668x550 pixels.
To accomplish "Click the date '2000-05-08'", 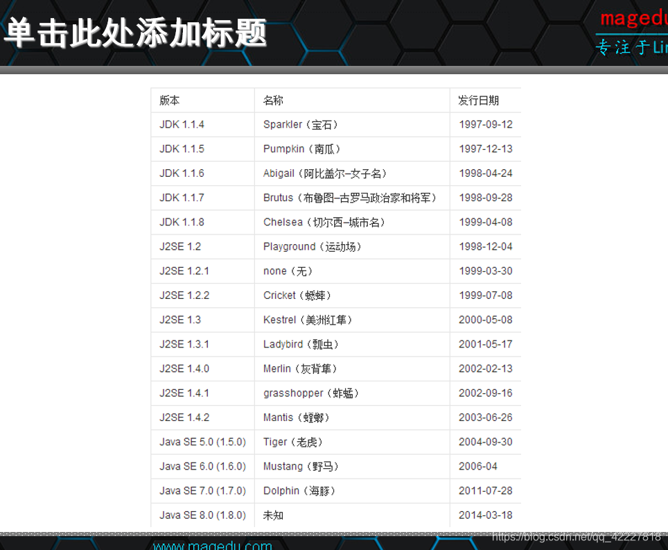I will coord(486,320).
